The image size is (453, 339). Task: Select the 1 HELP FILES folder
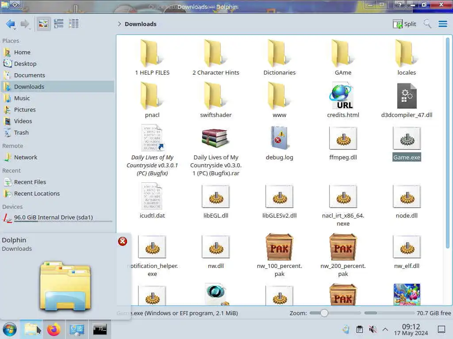point(152,58)
